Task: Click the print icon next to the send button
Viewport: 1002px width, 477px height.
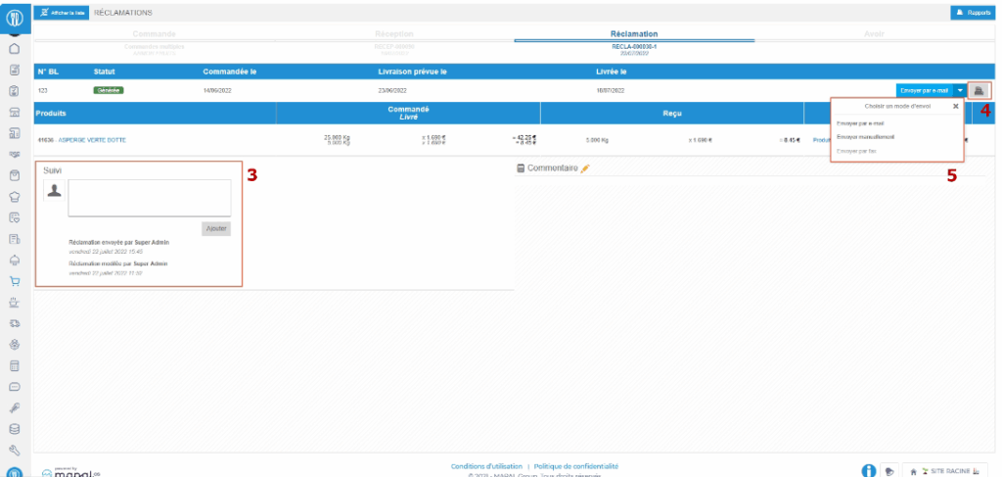Action: 978,89
